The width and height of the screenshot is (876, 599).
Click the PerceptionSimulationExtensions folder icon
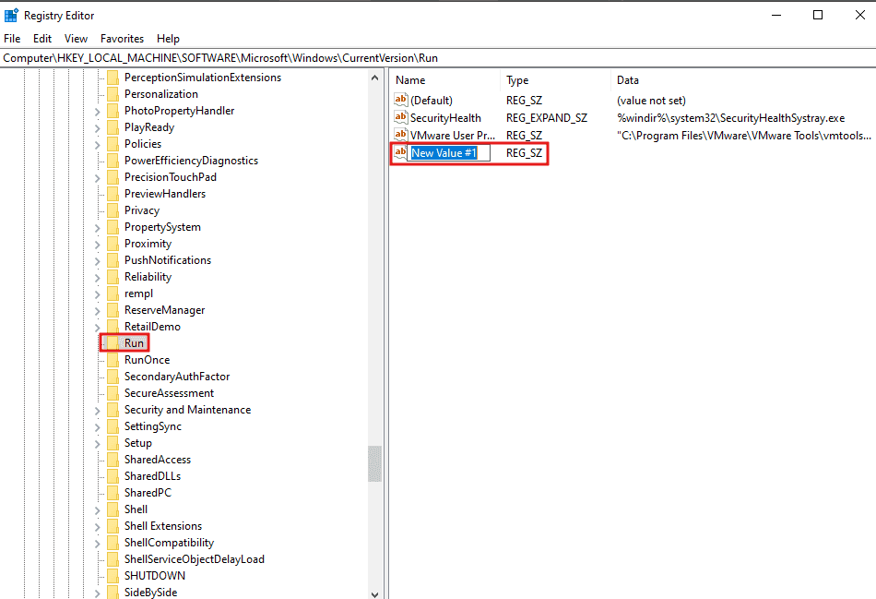coord(112,78)
